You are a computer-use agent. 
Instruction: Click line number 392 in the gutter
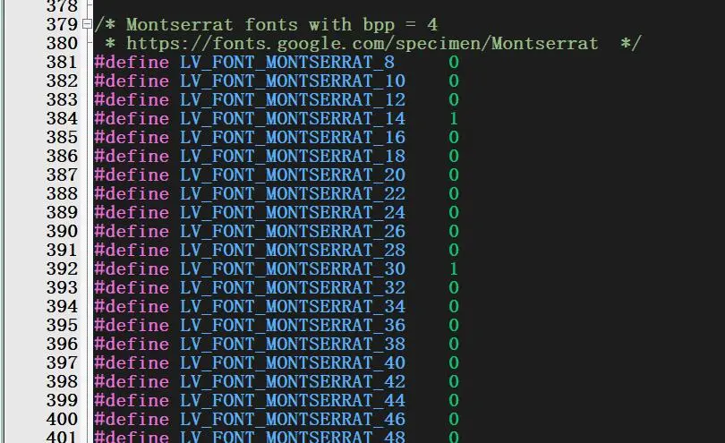point(62,268)
